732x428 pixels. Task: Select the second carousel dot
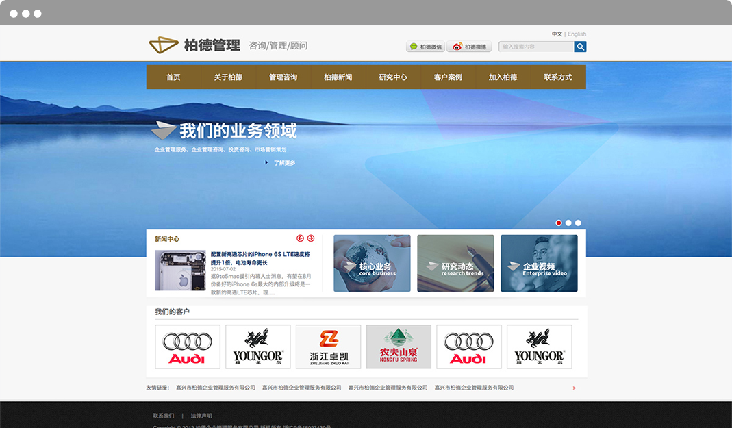(x=568, y=223)
